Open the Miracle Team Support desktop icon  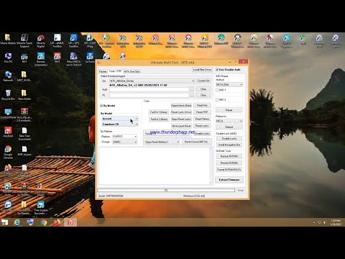24,40
